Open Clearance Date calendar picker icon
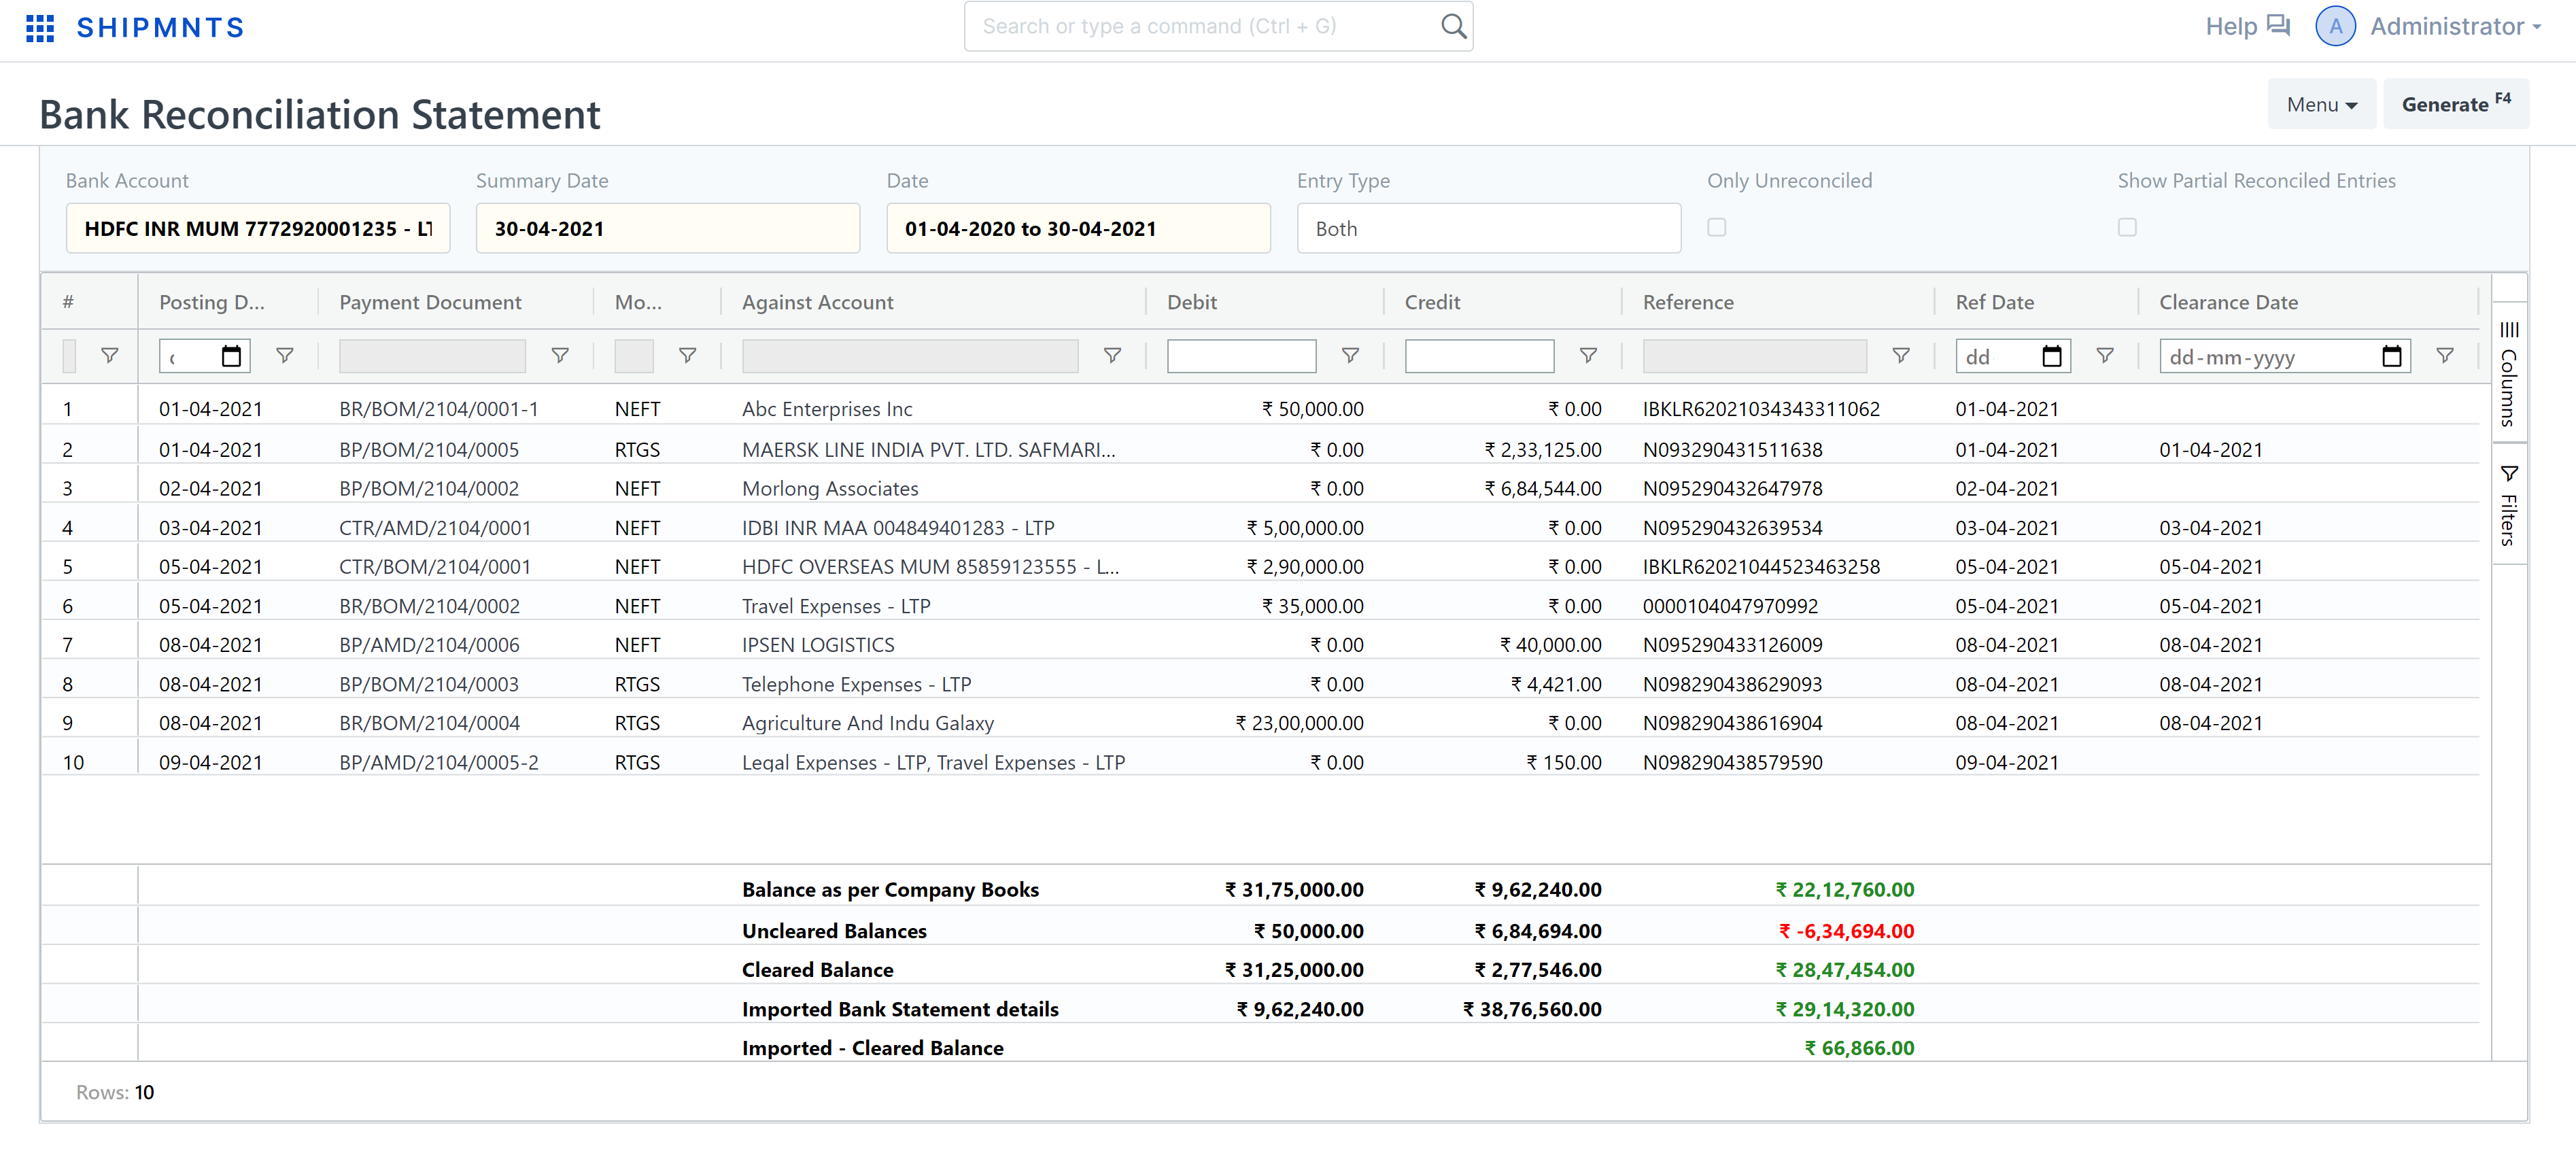The image size is (2576, 1168). tap(2391, 357)
